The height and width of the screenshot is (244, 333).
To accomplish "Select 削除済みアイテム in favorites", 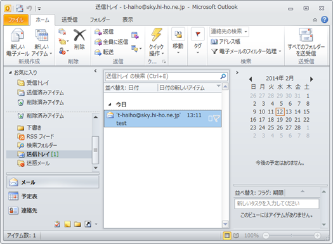I will pyautogui.click(x=41, y=103).
